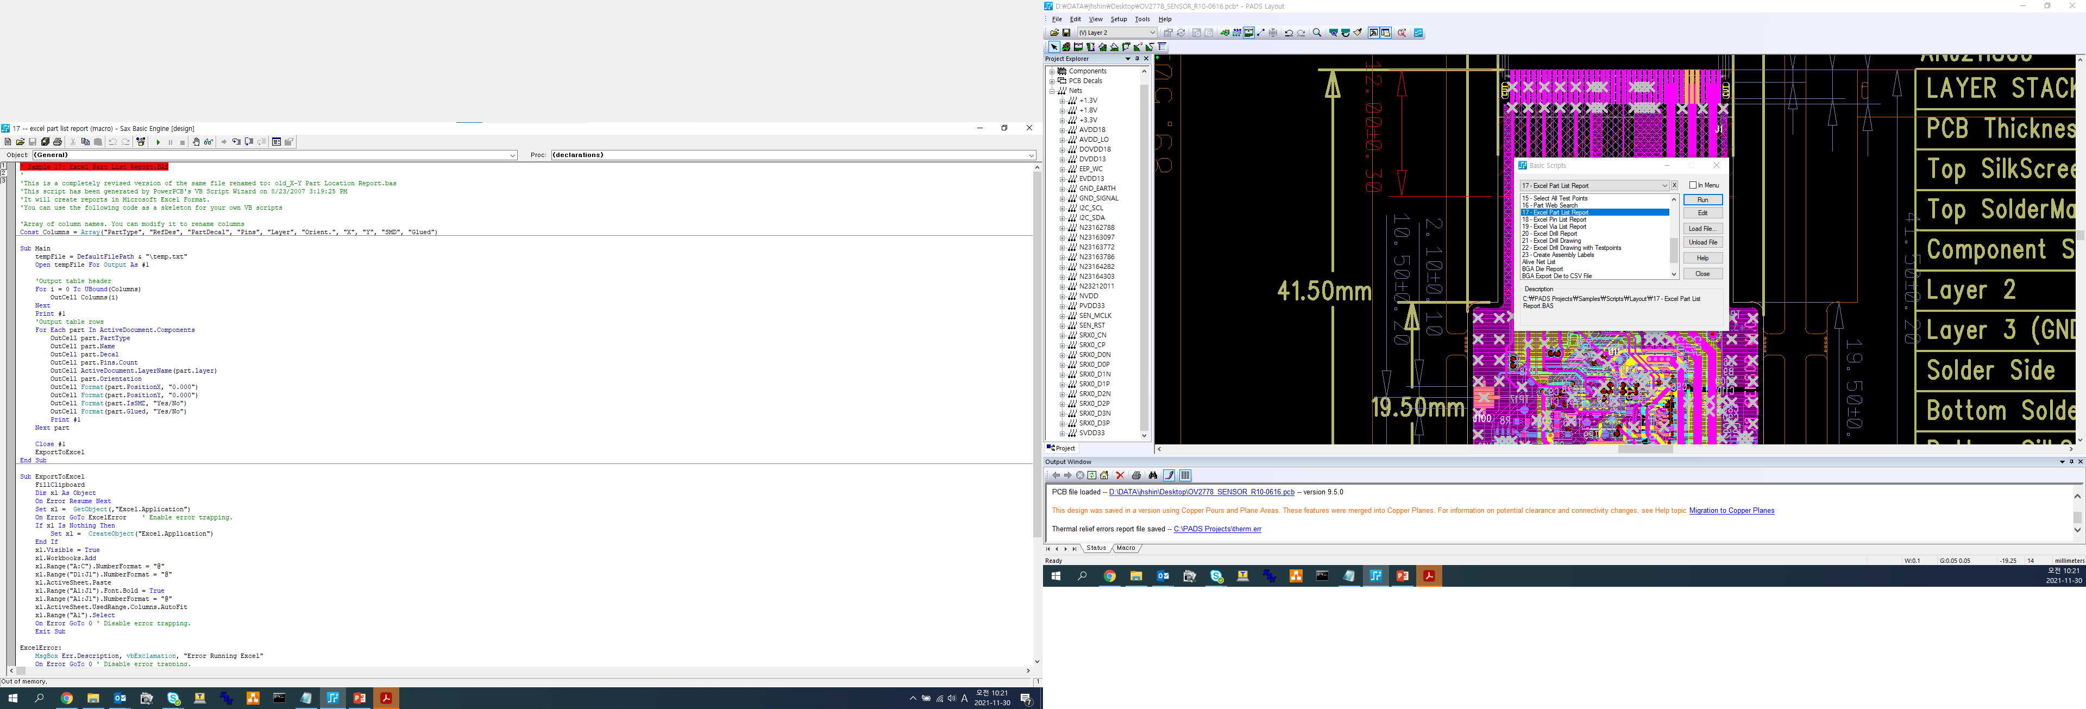Enable the In Menu checkbox
Screen dimensions: 2086x709
[1693, 186]
